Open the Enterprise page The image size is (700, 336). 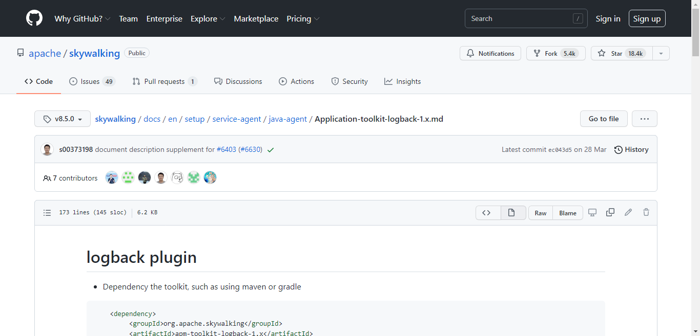pos(164,18)
